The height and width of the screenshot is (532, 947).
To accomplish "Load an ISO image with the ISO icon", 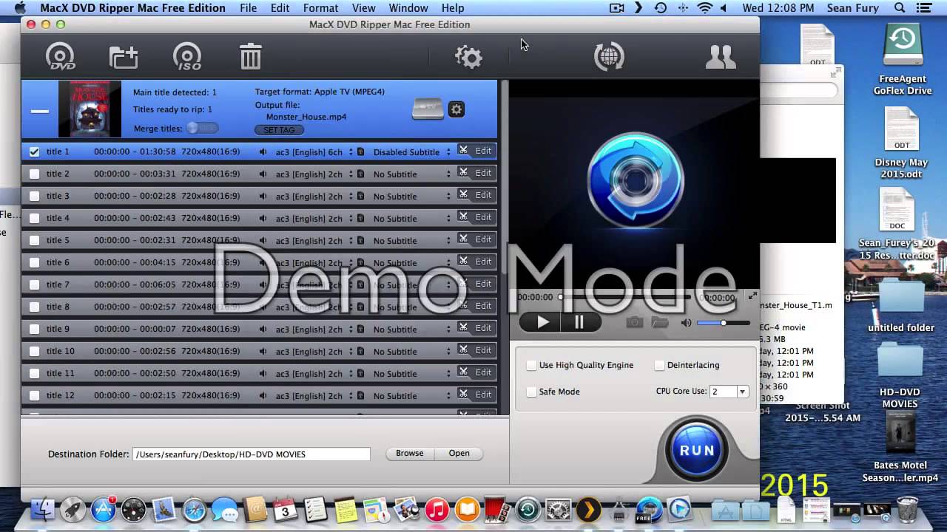I will [x=187, y=57].
